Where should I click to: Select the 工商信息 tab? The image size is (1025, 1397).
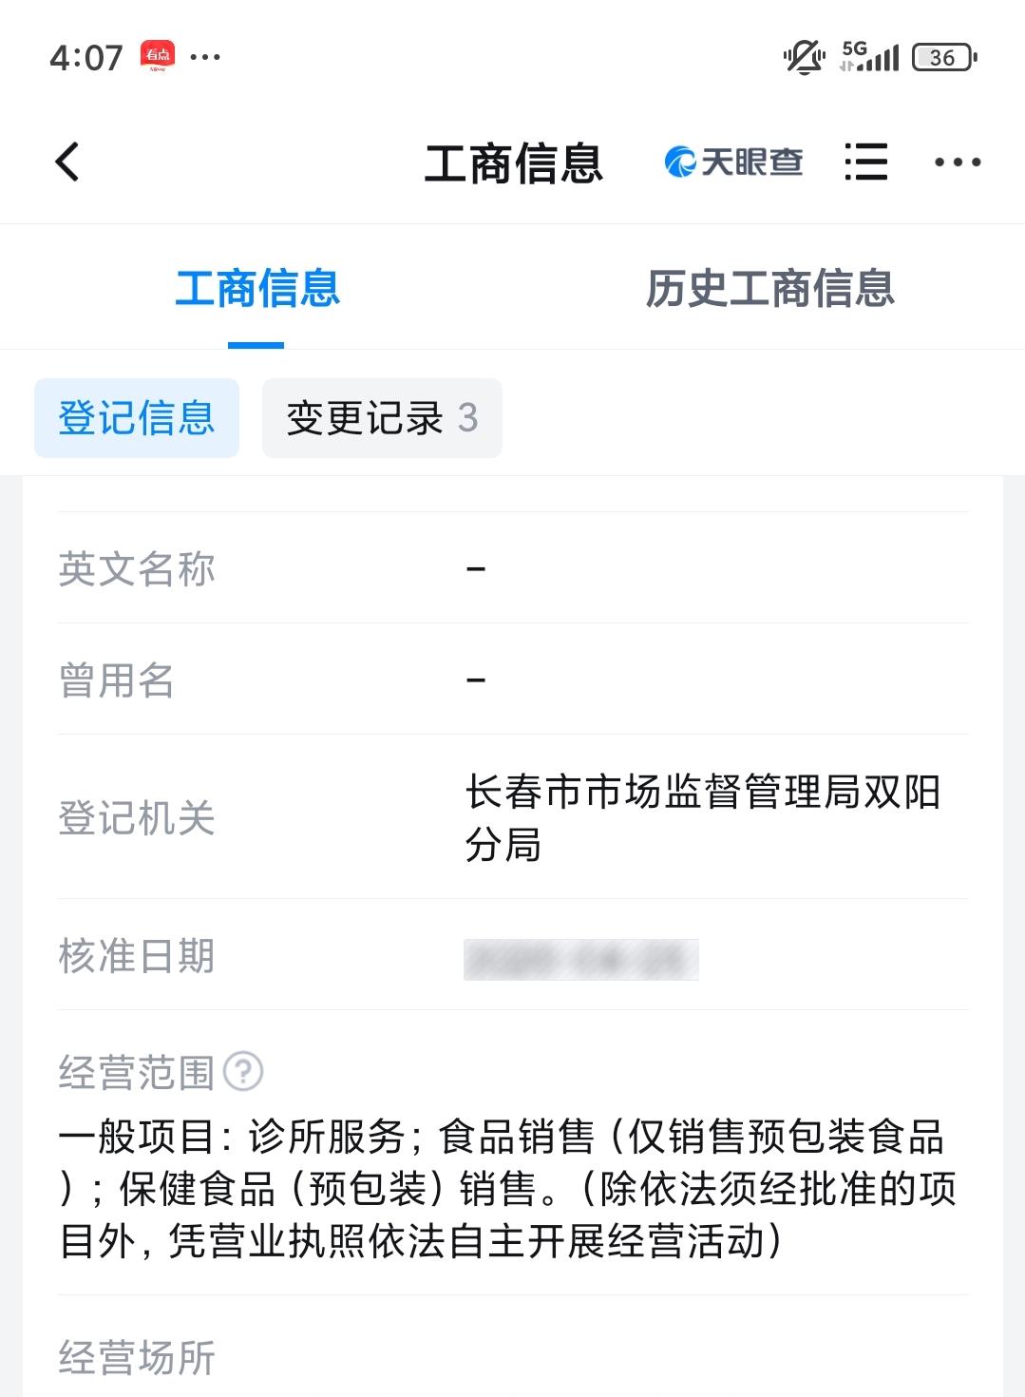(256, 288)
